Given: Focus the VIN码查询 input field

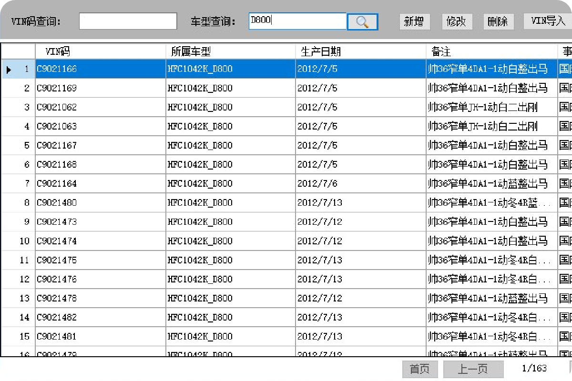Looking at the screenshot, I should tap(128, 21).
